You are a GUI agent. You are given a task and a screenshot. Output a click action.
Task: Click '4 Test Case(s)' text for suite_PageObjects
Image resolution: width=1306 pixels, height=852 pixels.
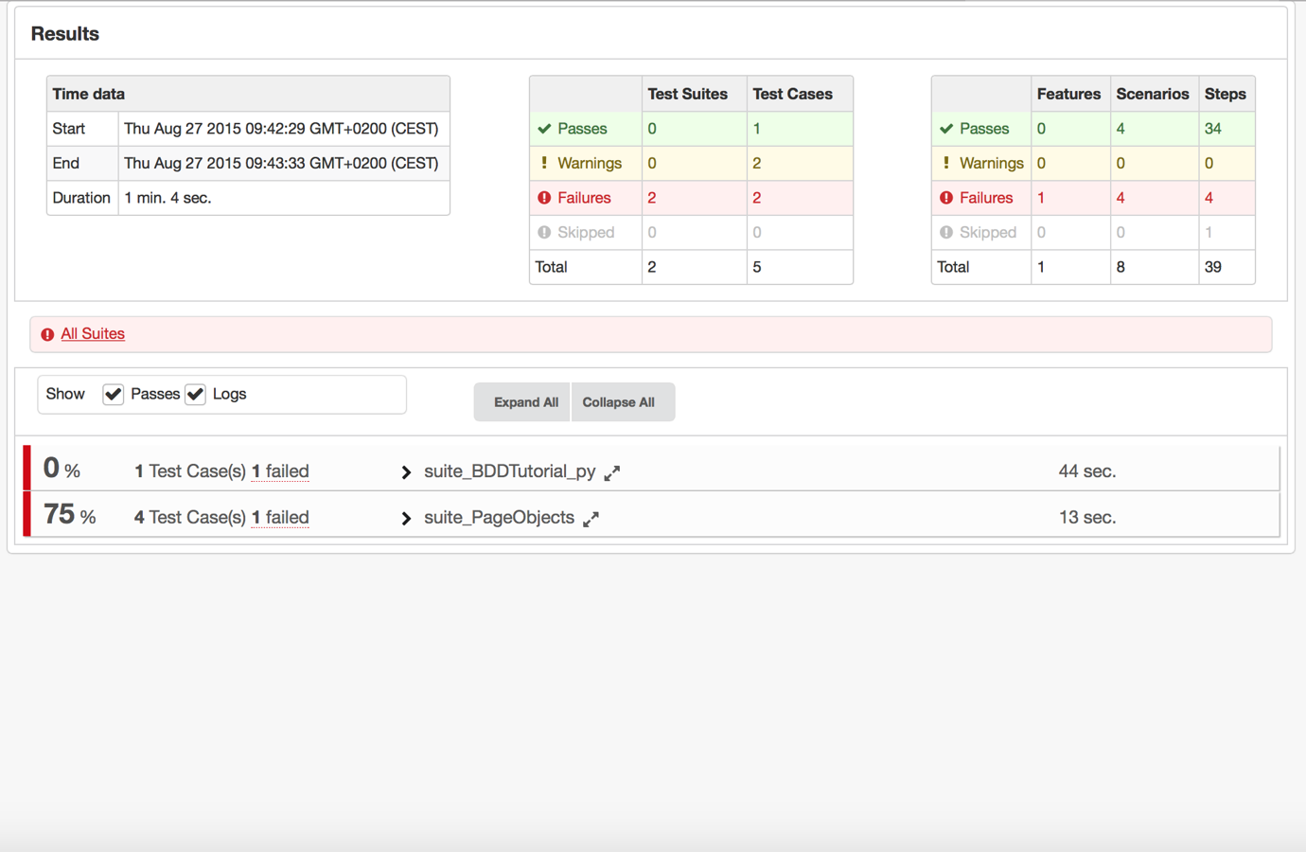tap(190, 518)
